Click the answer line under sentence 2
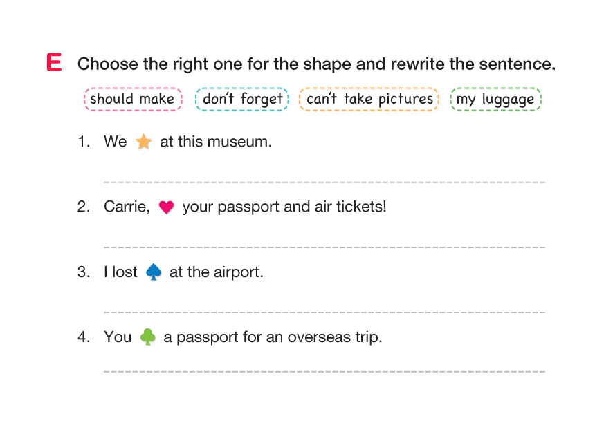The image size is (604, 423). (x=324, y=247)
